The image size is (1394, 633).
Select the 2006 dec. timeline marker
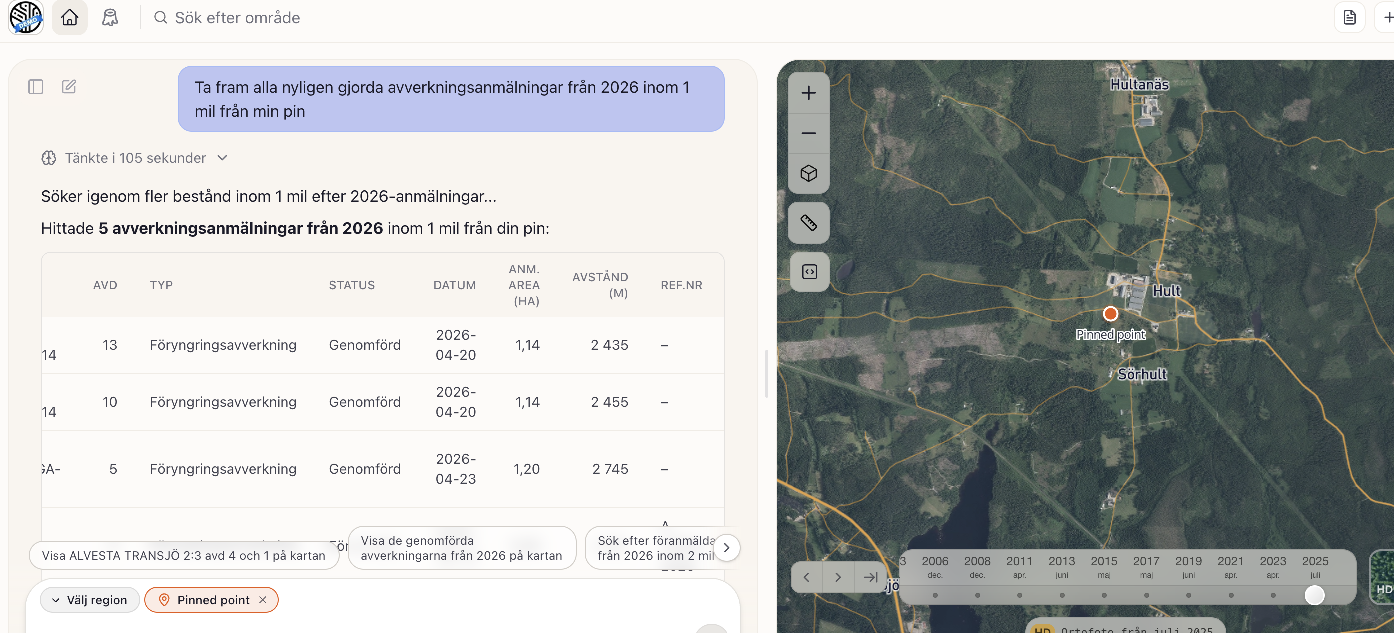pos(935,595)
